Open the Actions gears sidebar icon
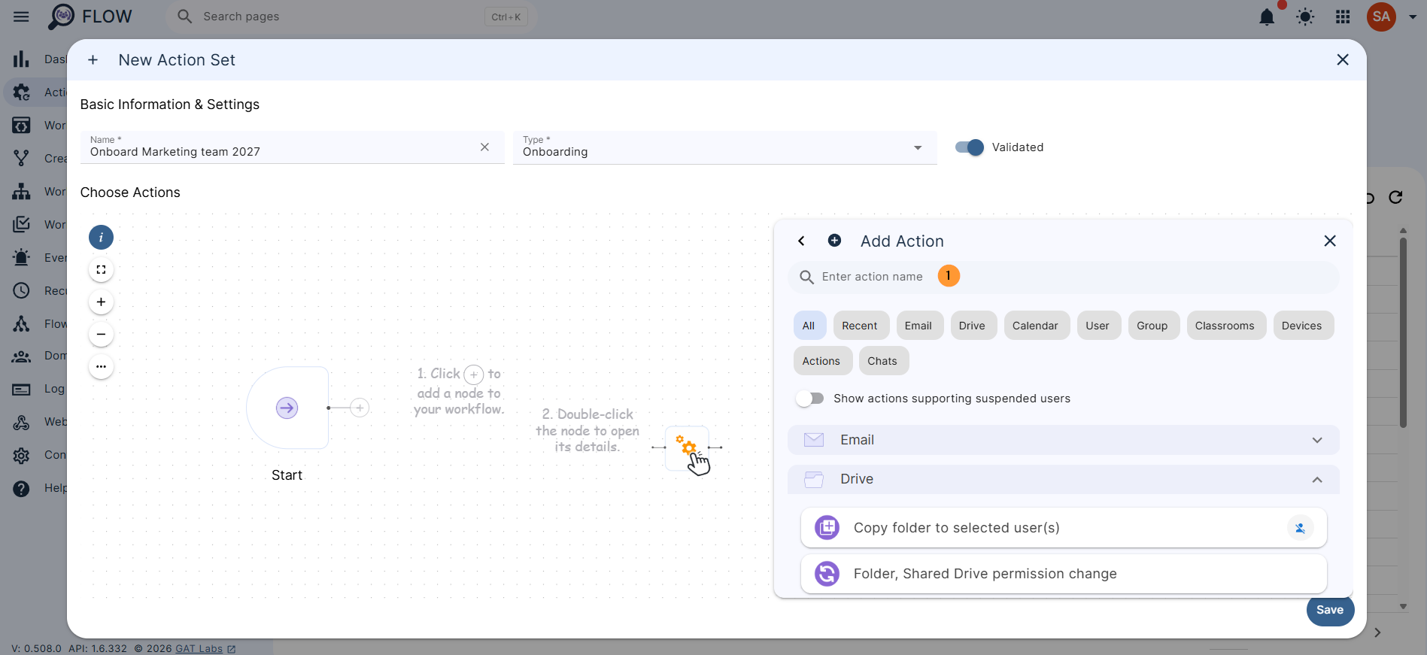 click(21, 92)
